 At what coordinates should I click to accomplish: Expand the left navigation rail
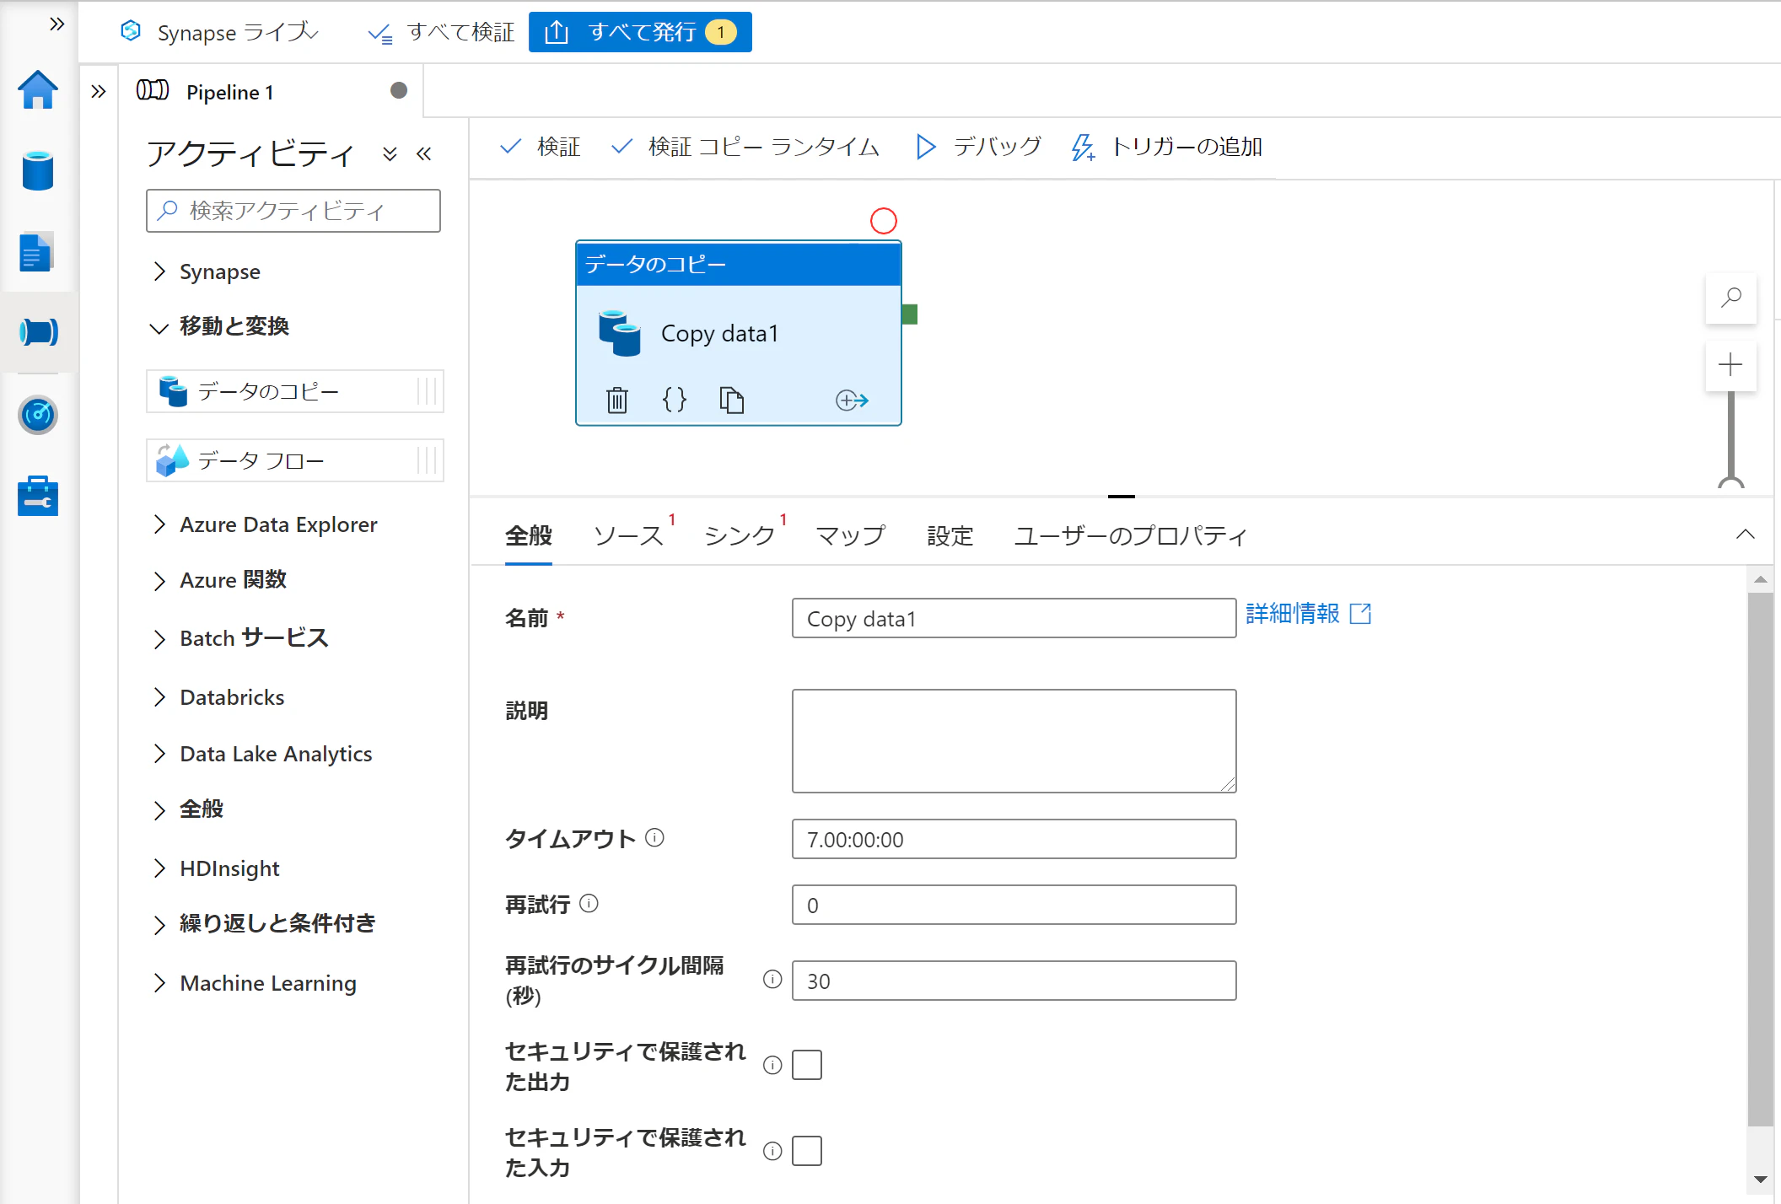56,24
